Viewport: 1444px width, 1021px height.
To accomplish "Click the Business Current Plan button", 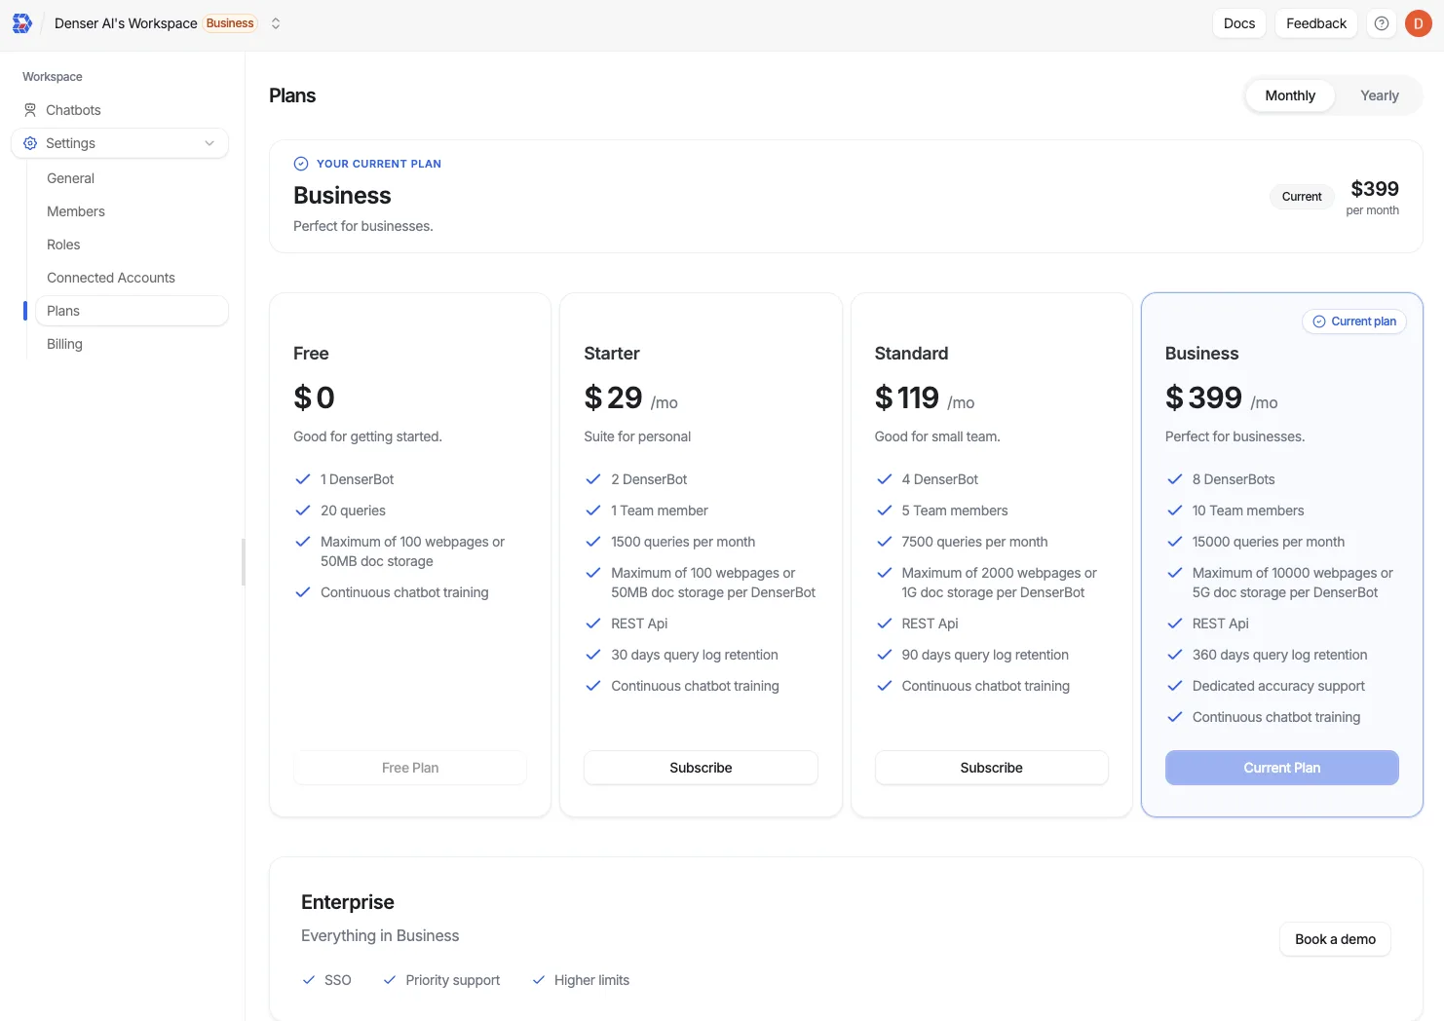I will [x=1282, y=768].
